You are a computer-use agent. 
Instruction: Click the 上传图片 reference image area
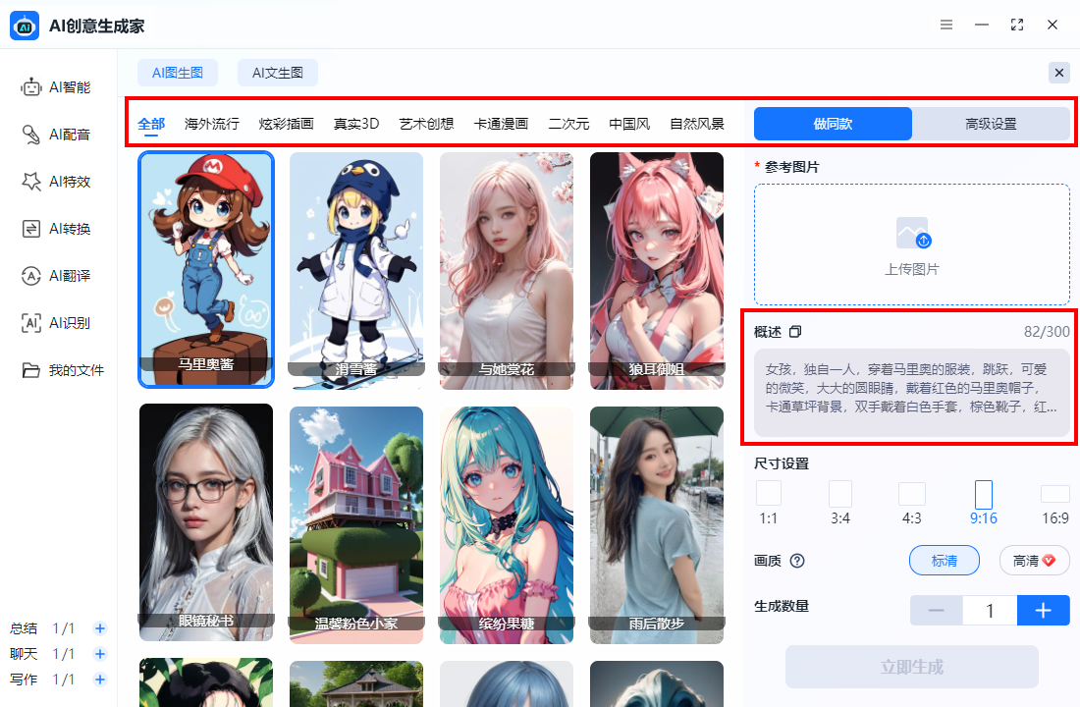click(912, 245)
